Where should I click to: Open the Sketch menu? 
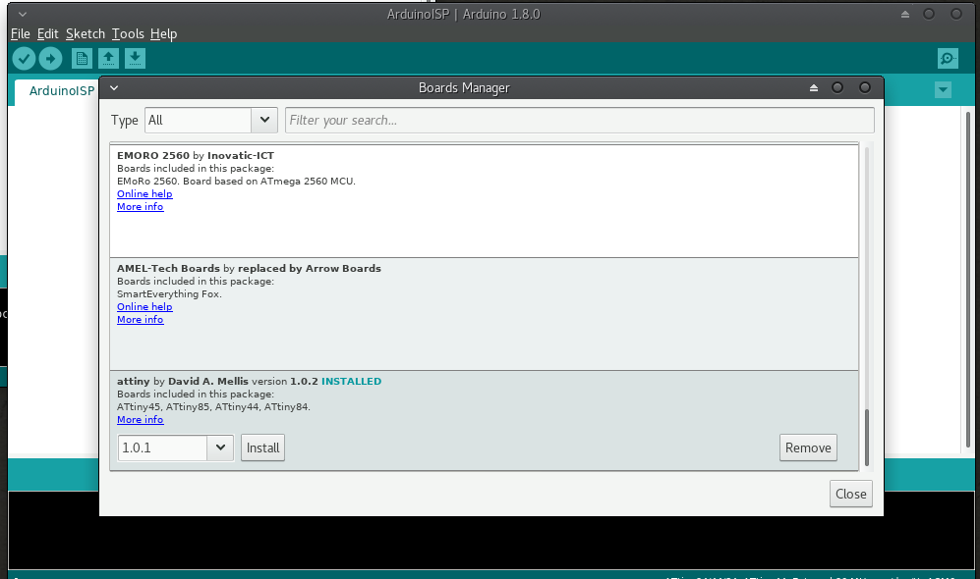pyautogui.click(x=85, y=33)
